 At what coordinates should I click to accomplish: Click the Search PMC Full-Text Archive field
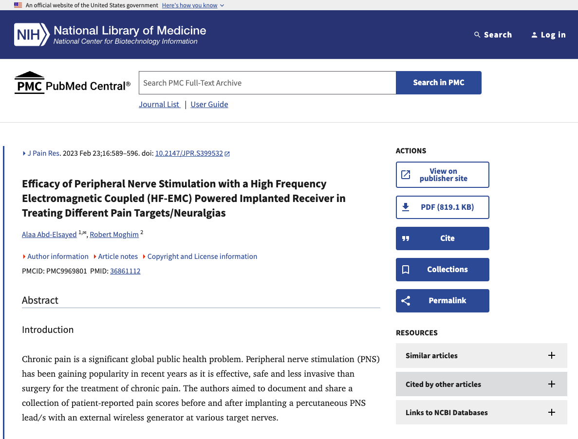click(x=267, y=83)
